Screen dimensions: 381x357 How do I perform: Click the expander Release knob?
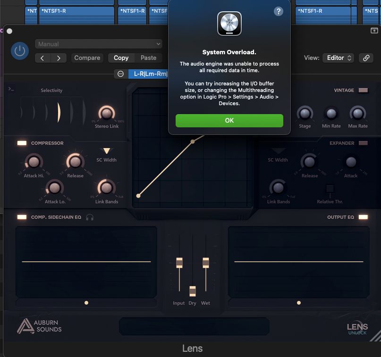(309, 162)
